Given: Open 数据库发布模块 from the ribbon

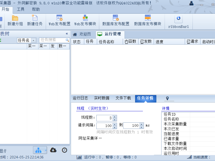Looking at the screenshot, I should (148, 18).
